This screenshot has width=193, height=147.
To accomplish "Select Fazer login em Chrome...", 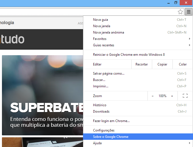I will coord(138,121).
